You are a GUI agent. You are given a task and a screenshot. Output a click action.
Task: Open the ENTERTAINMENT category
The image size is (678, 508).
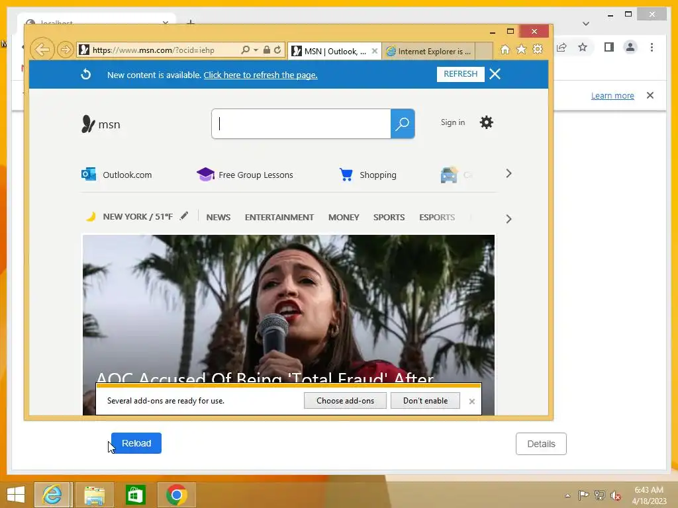point(279,217)
